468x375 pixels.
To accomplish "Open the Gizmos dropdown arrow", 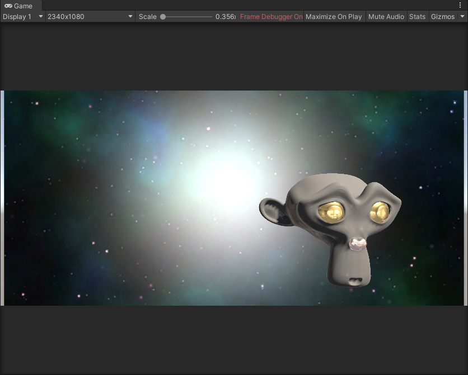I will pos(462,17).
